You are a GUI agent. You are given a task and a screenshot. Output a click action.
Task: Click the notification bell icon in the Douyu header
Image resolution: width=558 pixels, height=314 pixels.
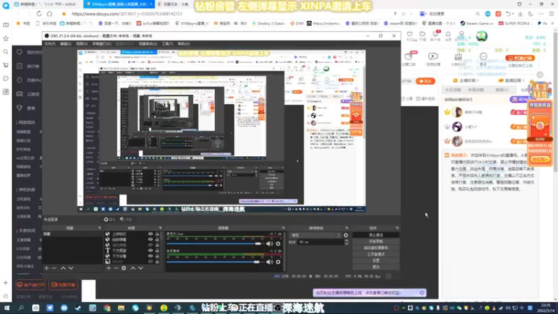[448, 34]
